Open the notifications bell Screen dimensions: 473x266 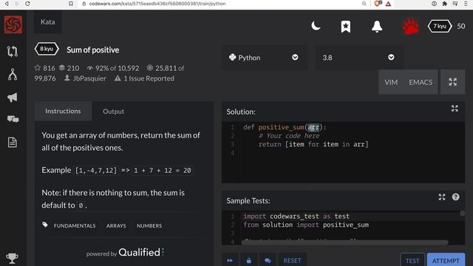[x=377, y=27]
